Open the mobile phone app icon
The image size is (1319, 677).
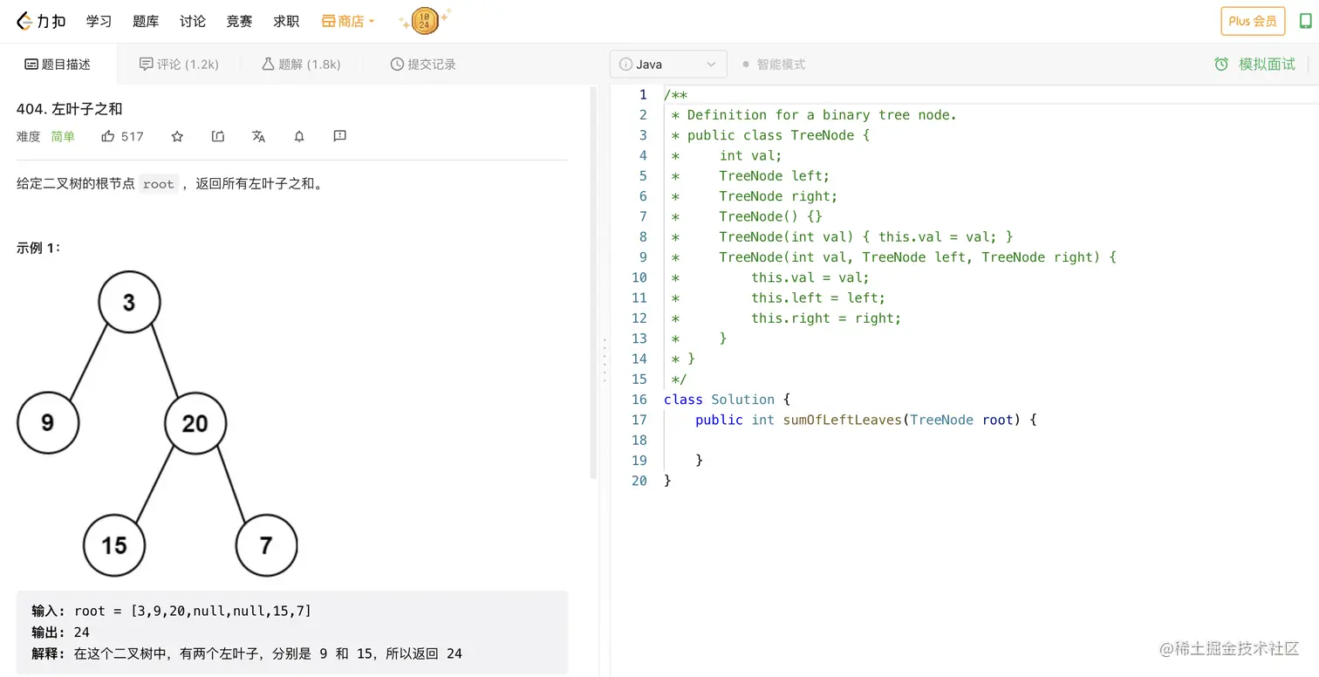(x=1305, y=21)
